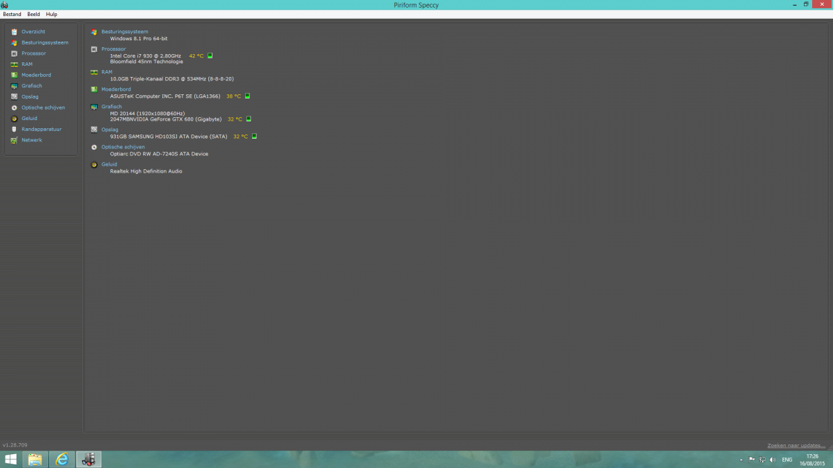Click the Besturingssysteem heading link in summary
Screen dimensions: 833x468
coord(125,32)
